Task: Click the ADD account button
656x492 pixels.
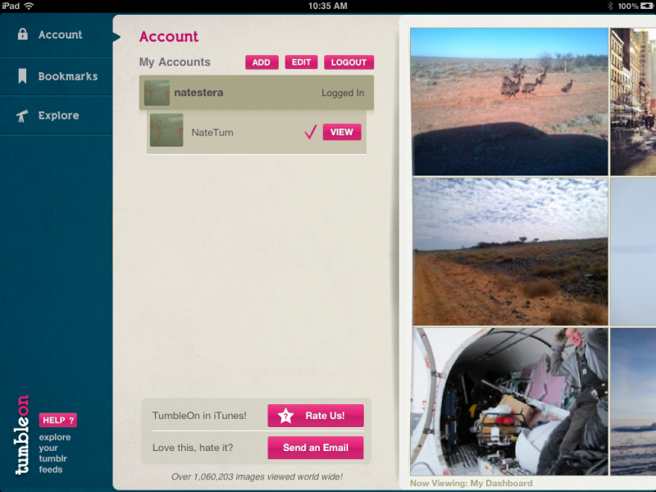Action: [x=262, y=62]
